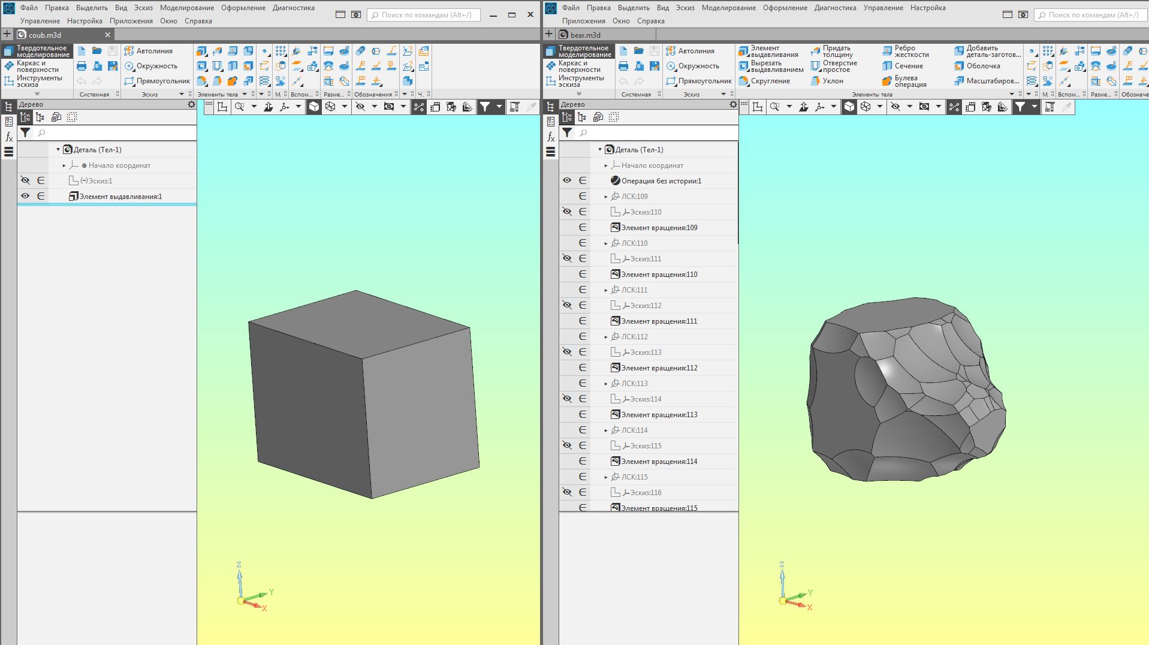
Task: Click print icon in coub.m3d window
Action: click(x=82, y=66)
